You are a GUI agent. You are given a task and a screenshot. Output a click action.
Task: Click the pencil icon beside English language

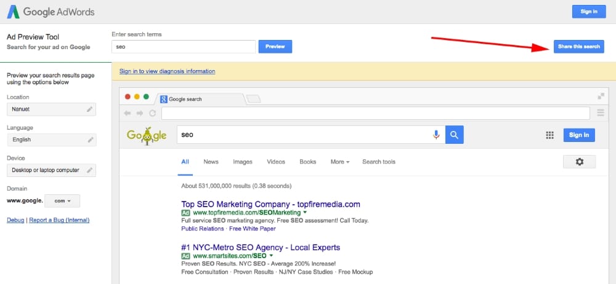pyautogui.click(x=90, y=140)
